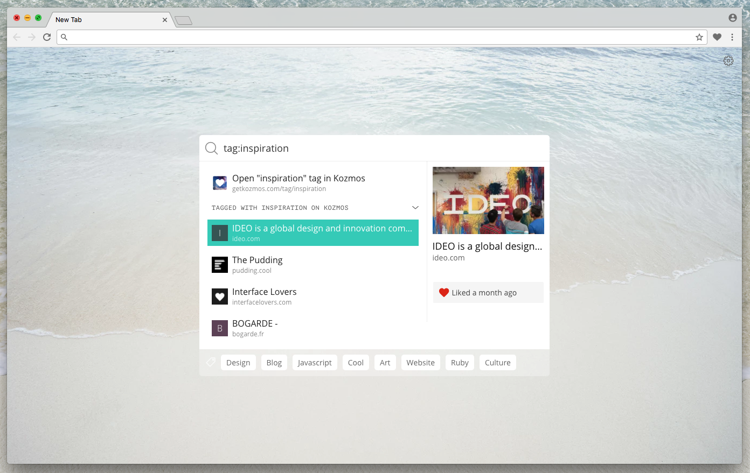Open Chrome three-dot menu
The image size is (750, 473).
732,37
